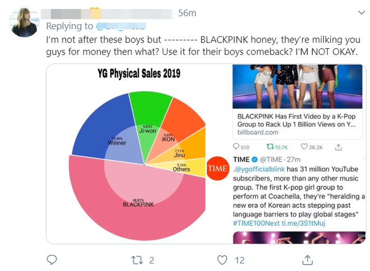Follow the ti.me/351tMuj link
370x271 pixels.
(x=303, y=223)
